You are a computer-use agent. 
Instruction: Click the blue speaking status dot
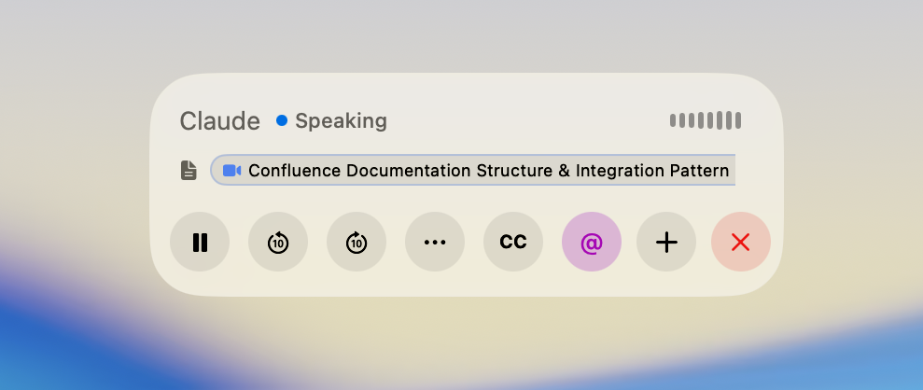[x=282, y=120]
